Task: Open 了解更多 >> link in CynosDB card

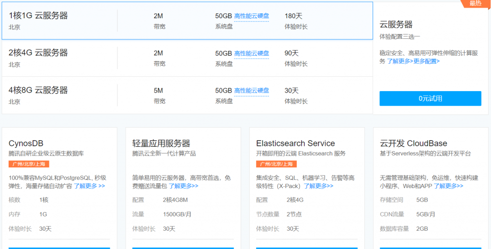Action: (89, 186)
